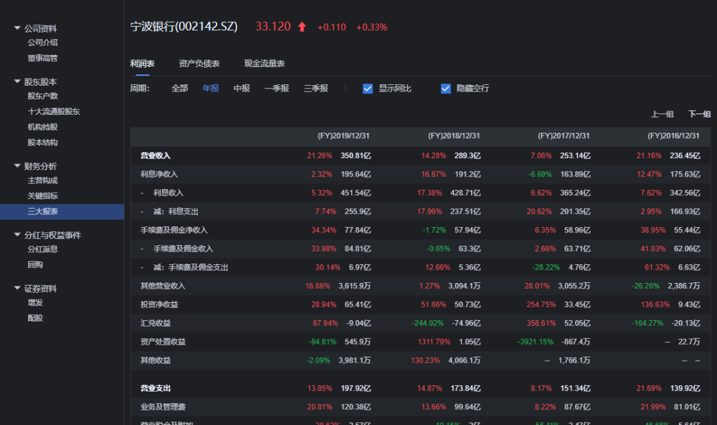Go to the 下一组 period group
The height and width of the screenshot is (425, 717).
click(699, 114)
